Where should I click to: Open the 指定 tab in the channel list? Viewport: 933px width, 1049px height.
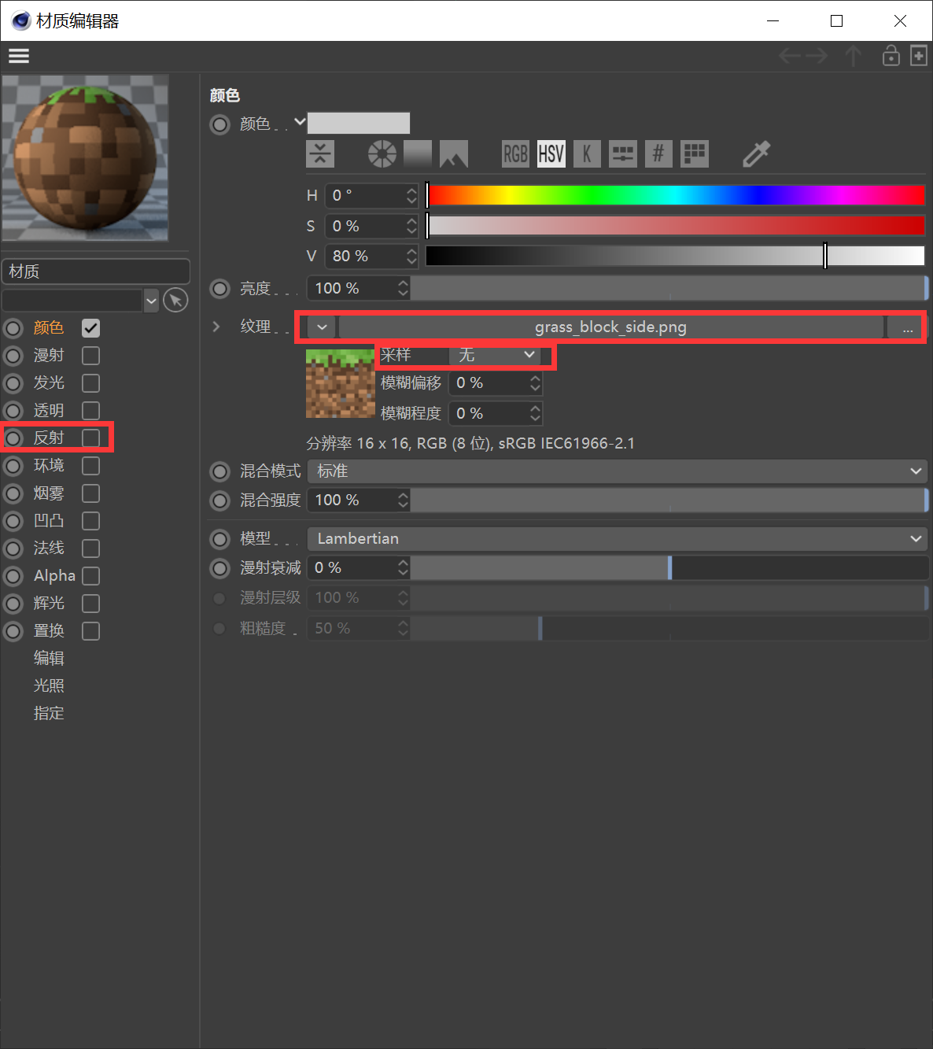[x=49, y=714]
